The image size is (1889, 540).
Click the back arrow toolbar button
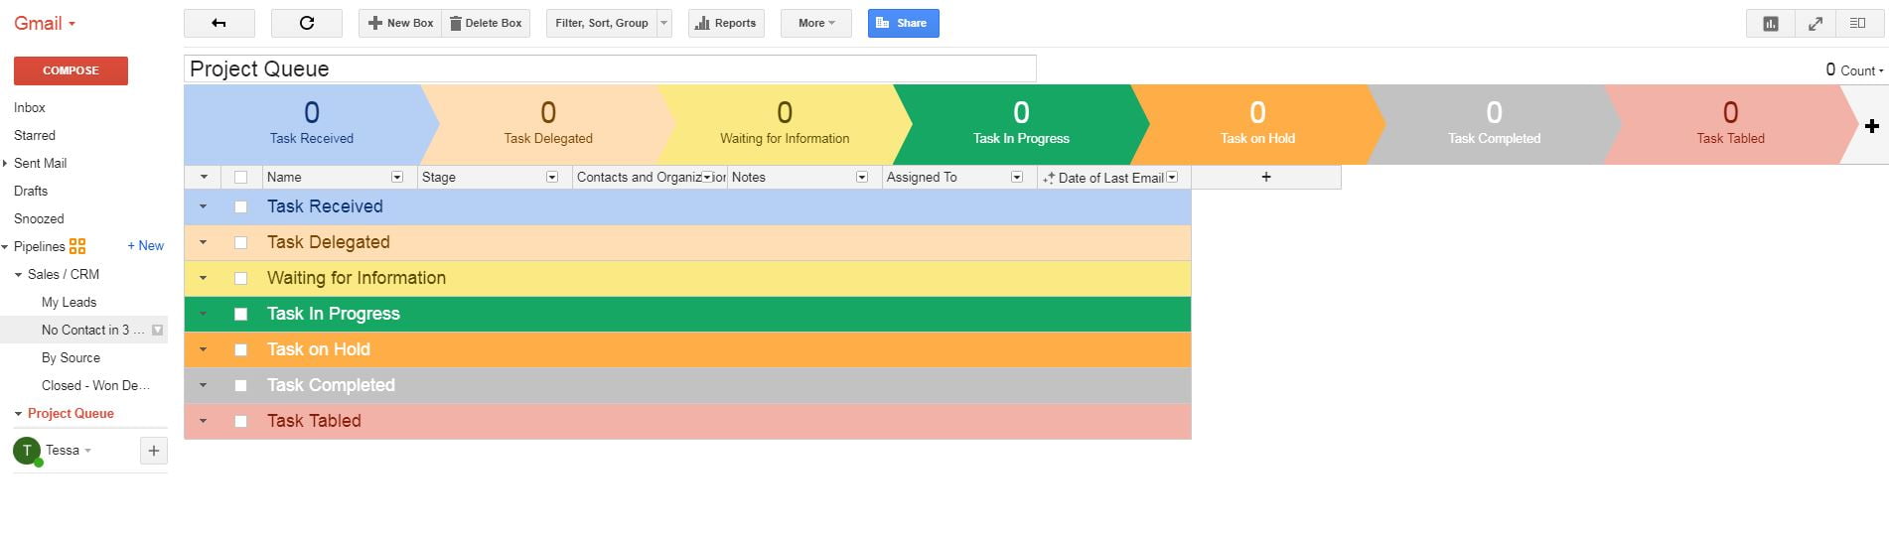(219, 23)
